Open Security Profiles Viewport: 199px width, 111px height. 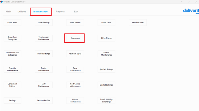[x=44, y=101]
